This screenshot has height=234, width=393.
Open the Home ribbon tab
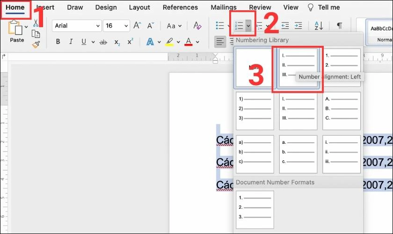click(15, 7)
